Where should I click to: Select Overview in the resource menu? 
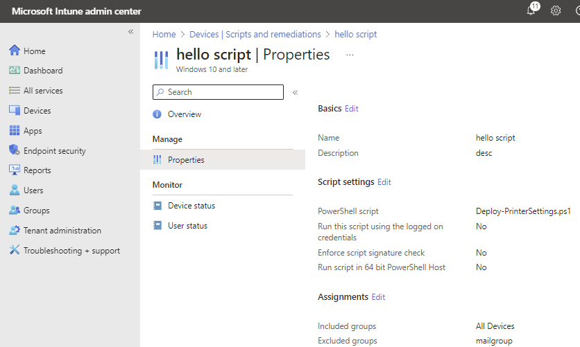pos(184,114)
